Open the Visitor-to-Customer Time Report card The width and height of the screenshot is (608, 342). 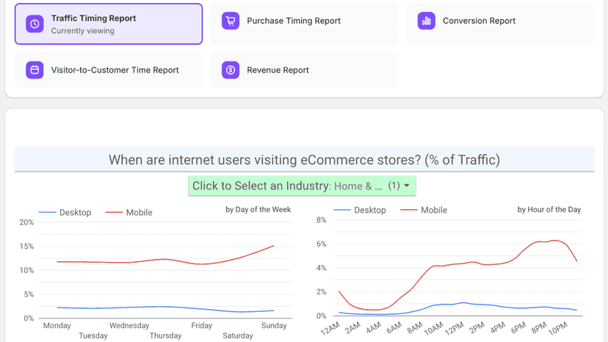[x=109, y=70]
